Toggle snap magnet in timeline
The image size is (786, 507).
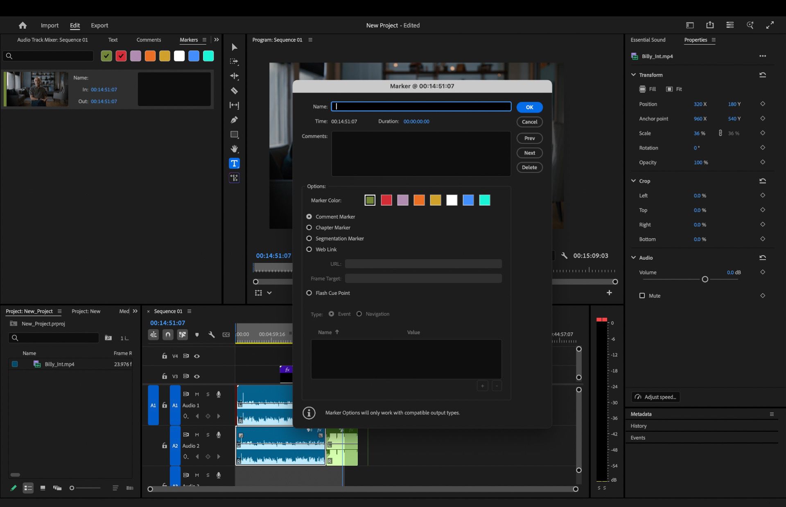tap(168, 335)
